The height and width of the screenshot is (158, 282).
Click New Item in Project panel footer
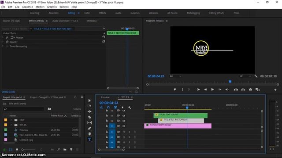pyautogui.click(x=71, y=149)
